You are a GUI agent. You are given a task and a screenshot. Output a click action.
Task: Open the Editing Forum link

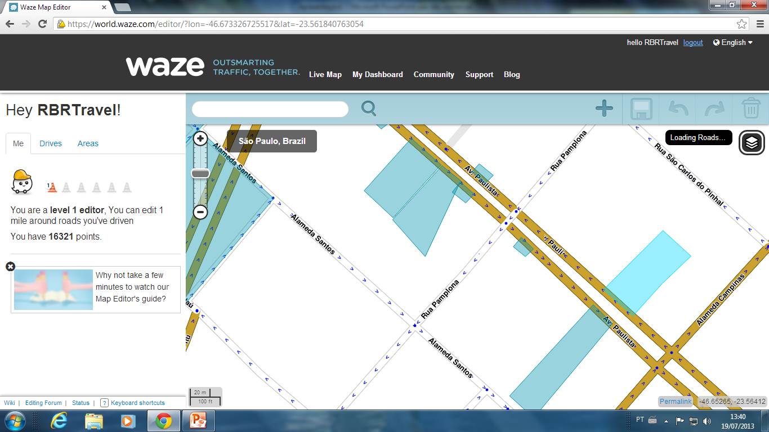[x=43, y=403]
